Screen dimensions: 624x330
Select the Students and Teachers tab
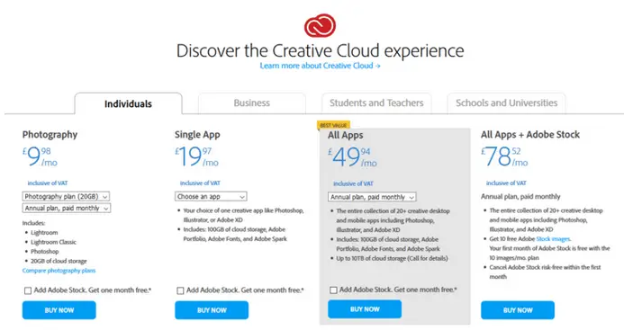tap(376, 103)
